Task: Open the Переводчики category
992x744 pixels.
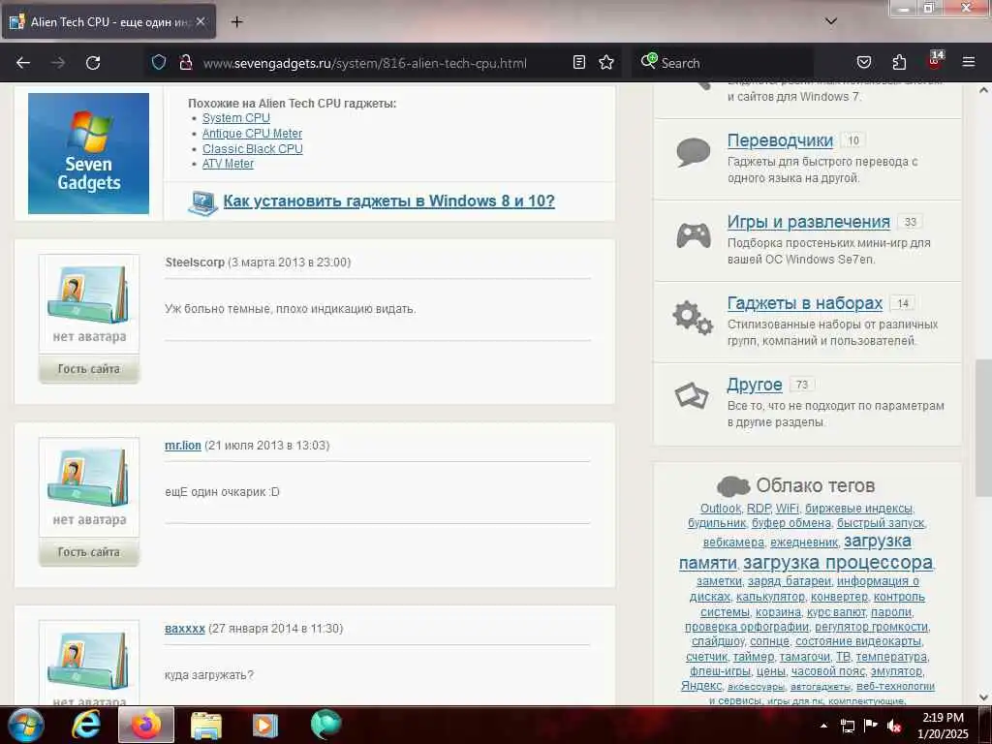Action: 780,140
